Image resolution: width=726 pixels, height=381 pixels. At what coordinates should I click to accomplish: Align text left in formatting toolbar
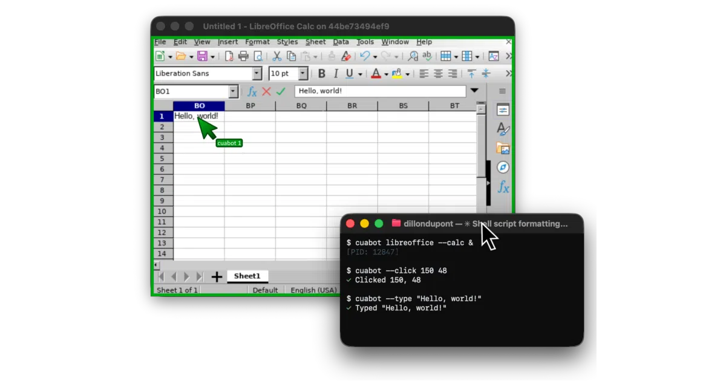(424, 74)
